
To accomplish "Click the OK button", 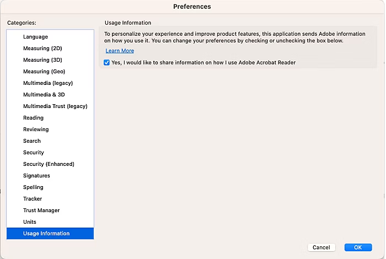I will click(358, 247).
